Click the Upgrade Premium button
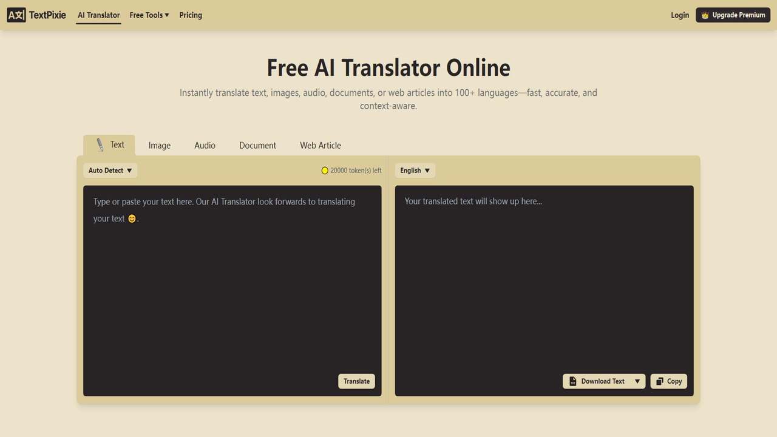Image resolution: width=777 pixels, height=437 pixels. tap(733, 15)
